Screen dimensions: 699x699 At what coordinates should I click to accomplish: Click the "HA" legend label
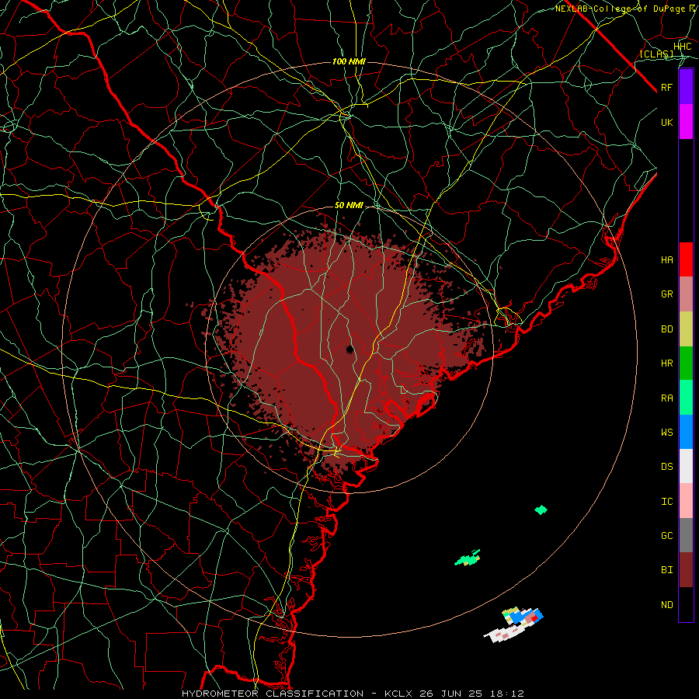pyautogui.click(x=667, y=260)
